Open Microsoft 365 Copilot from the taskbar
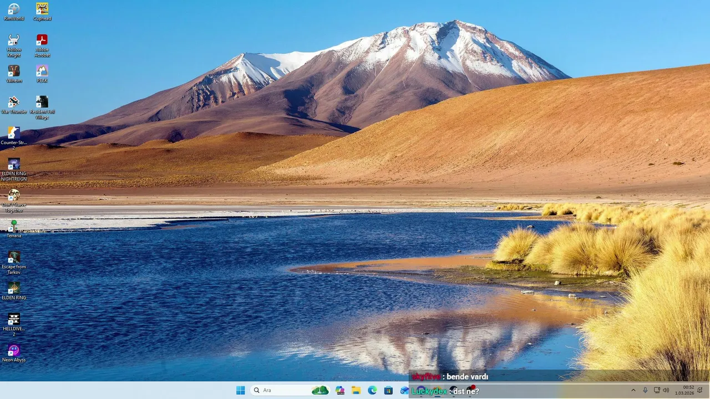The height and width of the screenshot is (399, 710). (x=340, y=390)
